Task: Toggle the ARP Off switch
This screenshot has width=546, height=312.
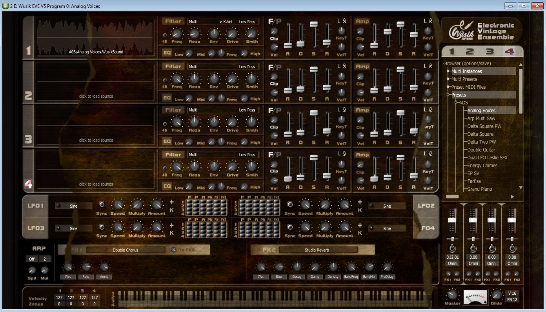Action: [x=32, y=259]
